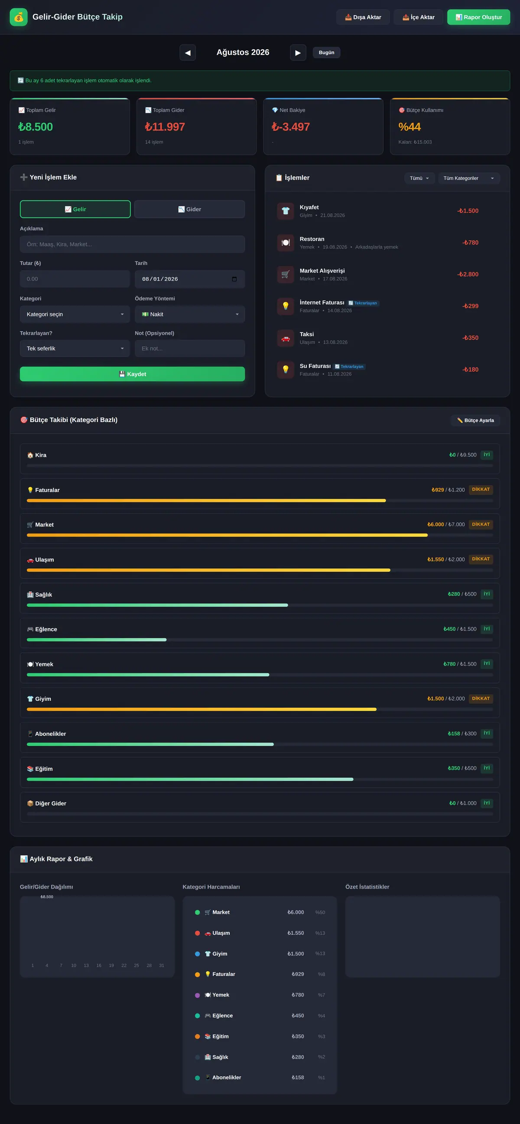
Task: Click the Market budget progress bar
Action: click(x=260, y=535)
